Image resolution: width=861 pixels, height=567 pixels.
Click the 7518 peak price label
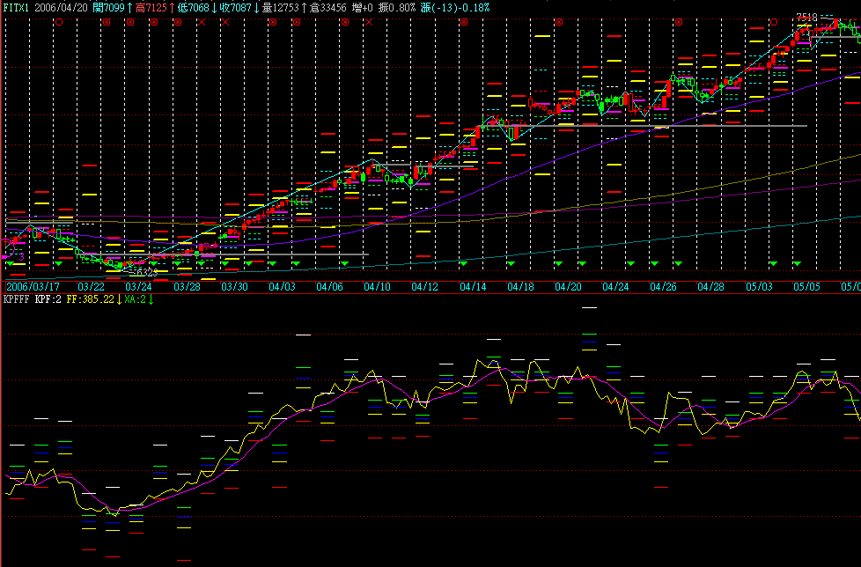pyautogui.click(x=806, y=17)
